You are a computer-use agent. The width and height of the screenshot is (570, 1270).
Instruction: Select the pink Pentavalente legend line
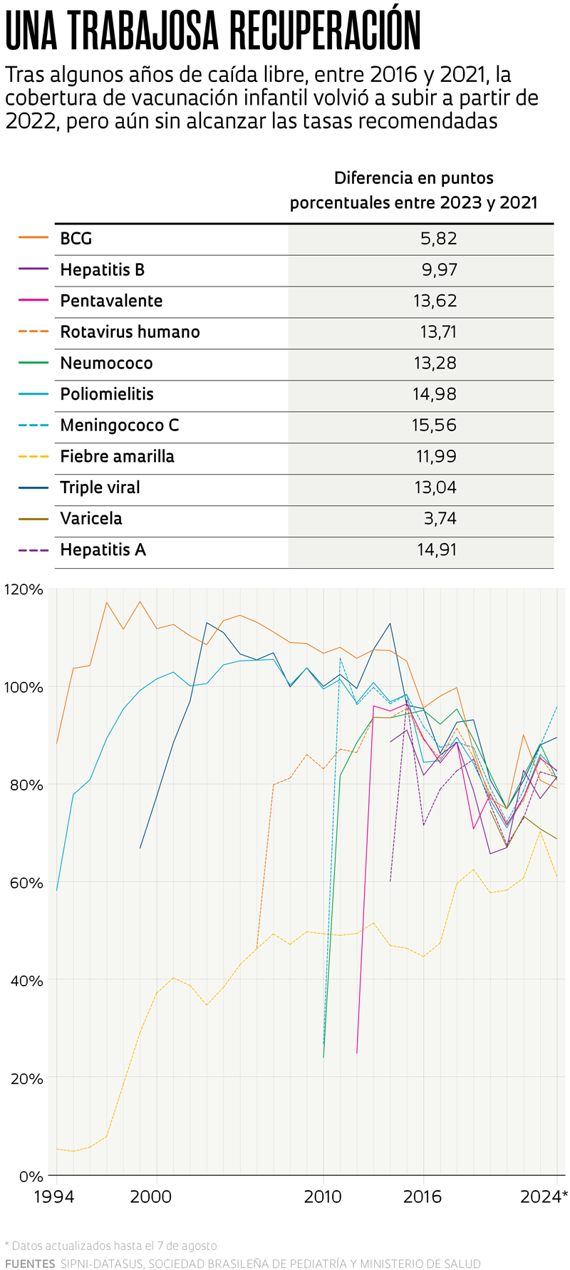click(33, 301)
